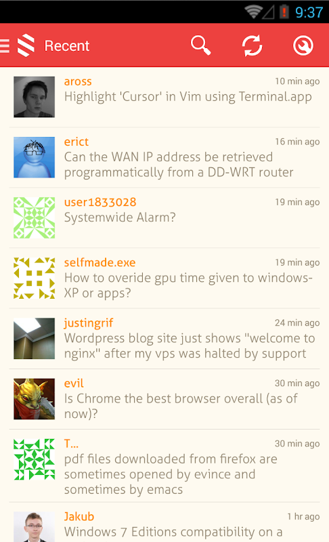The image size is (329, 542).
Task: Select username justingrif
Action: click(89, 323)
